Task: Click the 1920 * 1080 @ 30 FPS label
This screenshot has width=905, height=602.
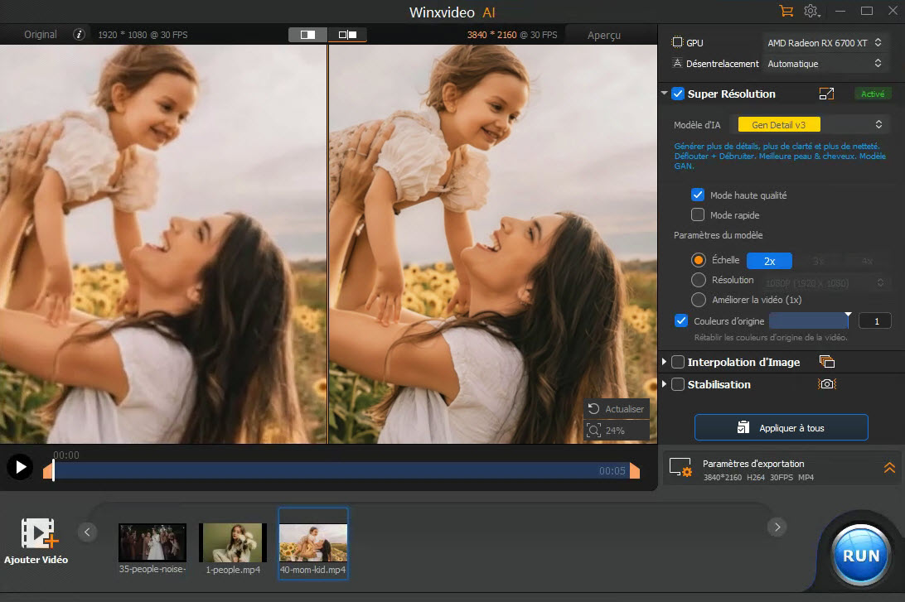Action: (x=143, y=35)
